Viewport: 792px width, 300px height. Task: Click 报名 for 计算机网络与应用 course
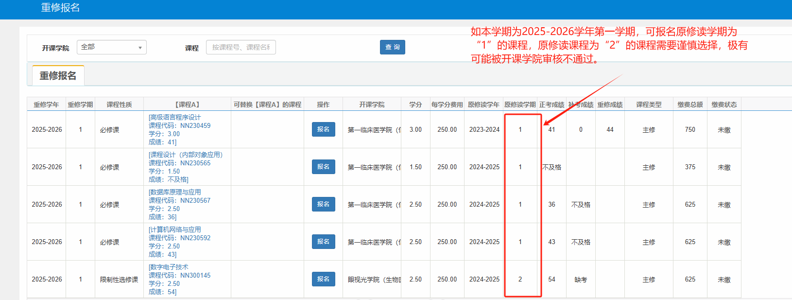click(323, 242)
